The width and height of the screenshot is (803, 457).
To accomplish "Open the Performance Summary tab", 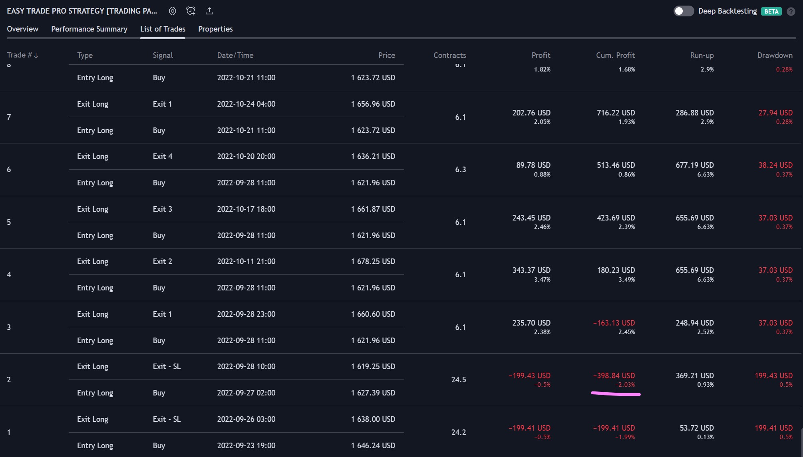I will pyautogui.click(x=89, y=29).
